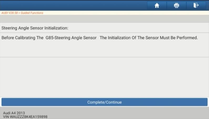Select the Guided Functions breadcrumb
Screen dimensions: 209x119
32,13
